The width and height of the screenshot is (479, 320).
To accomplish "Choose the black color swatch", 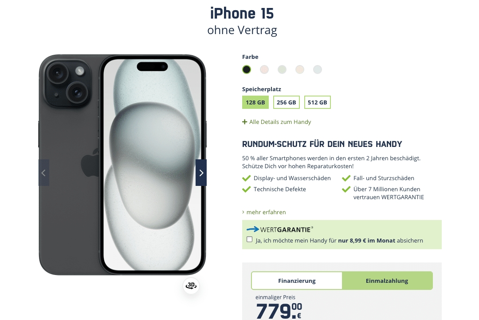I will (247, 69).
